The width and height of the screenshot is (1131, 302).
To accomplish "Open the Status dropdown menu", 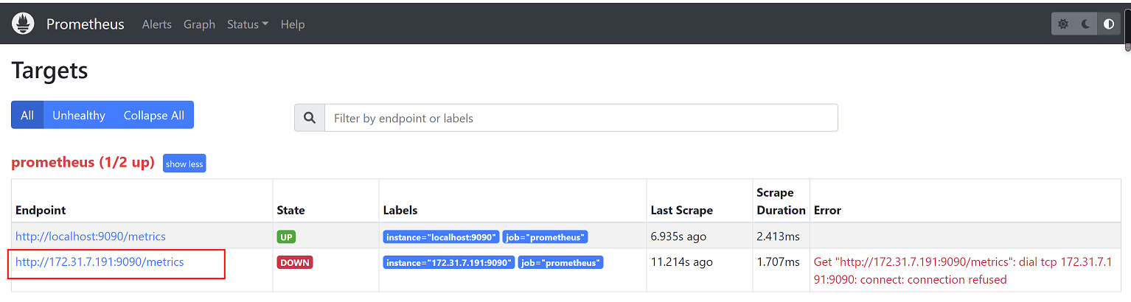I will 247,24.
